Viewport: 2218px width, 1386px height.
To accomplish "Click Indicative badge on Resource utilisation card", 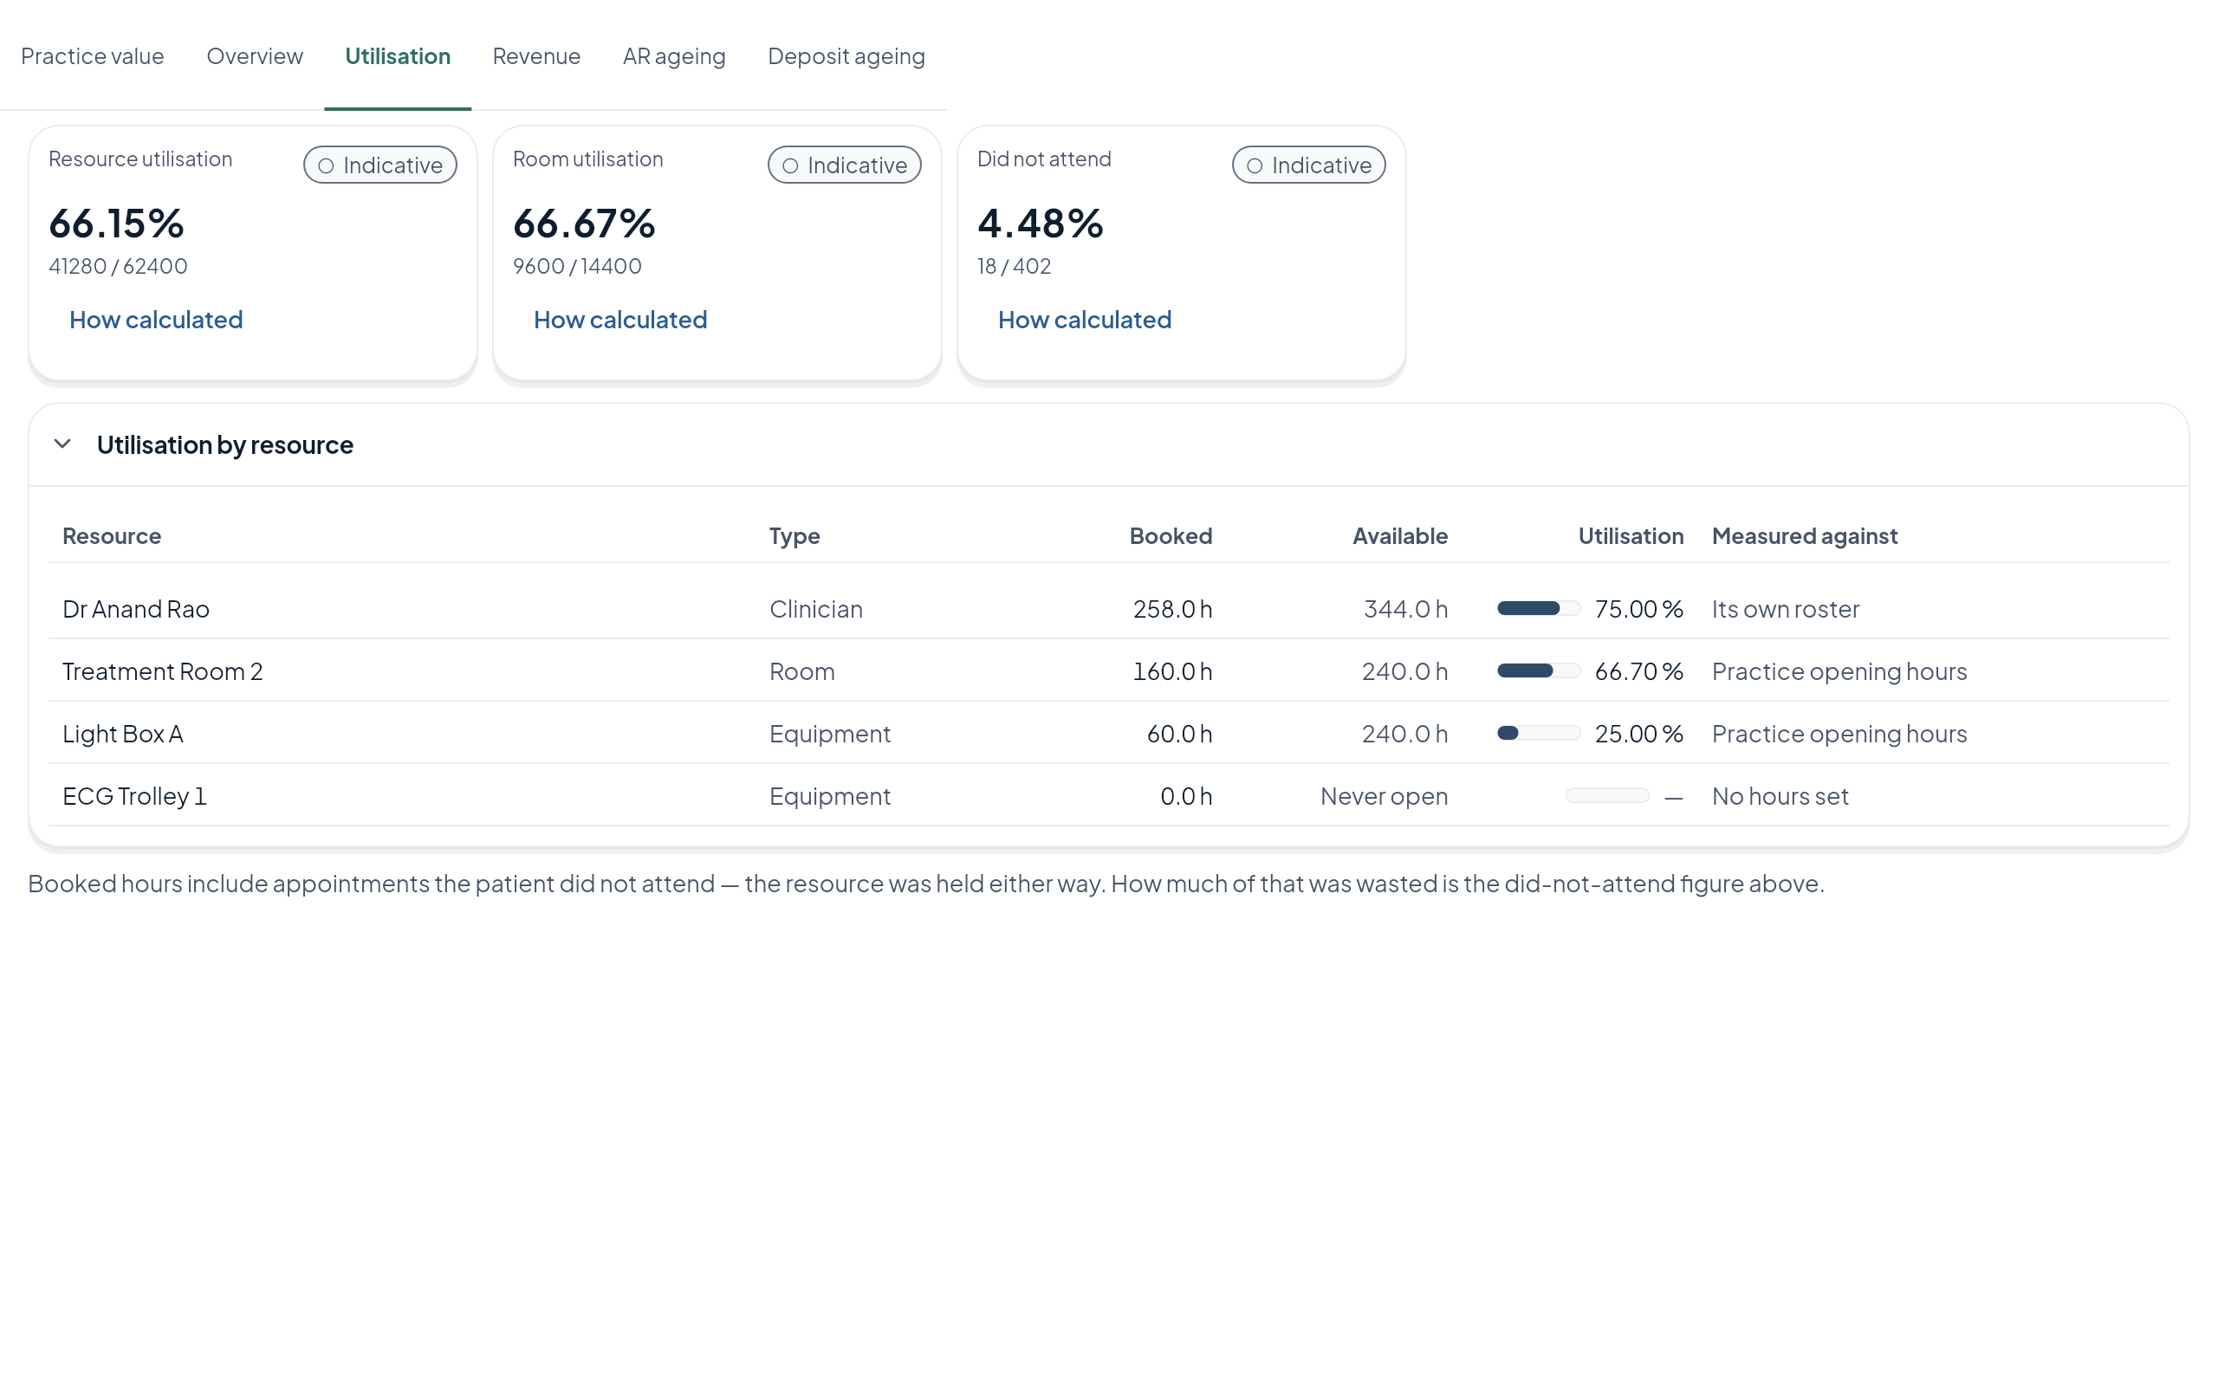I will coord(380,165).
